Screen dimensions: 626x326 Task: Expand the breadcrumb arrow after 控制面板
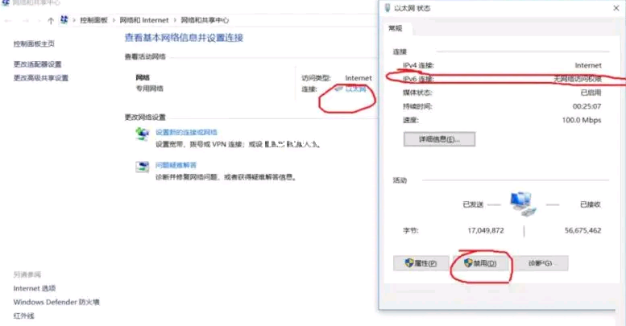coord(114,19)
